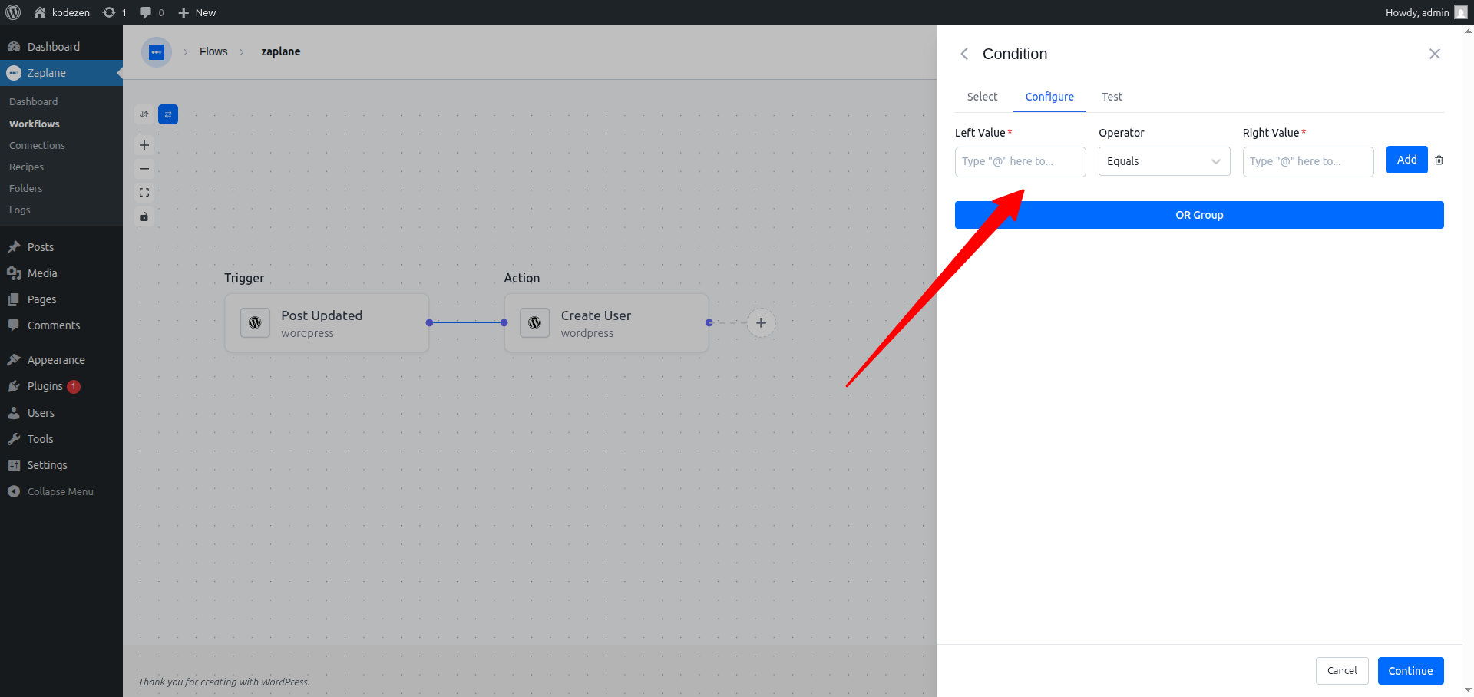Switch to the Test tab

(1112, 97)
